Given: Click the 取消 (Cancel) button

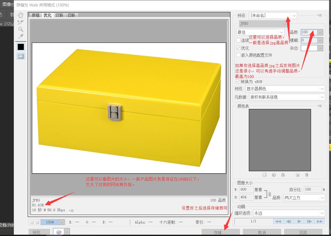Looking at the screenshot, I should (262, 232).
